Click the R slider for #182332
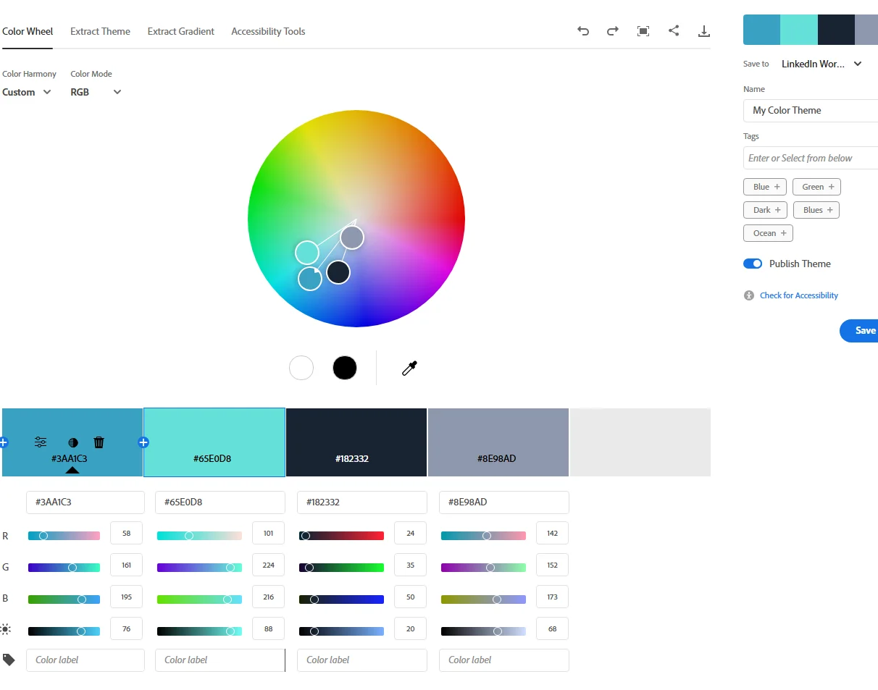 pos(341,536)
